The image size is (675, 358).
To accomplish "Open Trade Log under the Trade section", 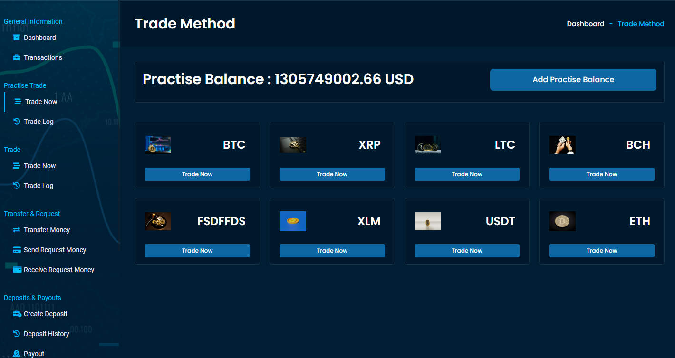I will click(39, 186).
